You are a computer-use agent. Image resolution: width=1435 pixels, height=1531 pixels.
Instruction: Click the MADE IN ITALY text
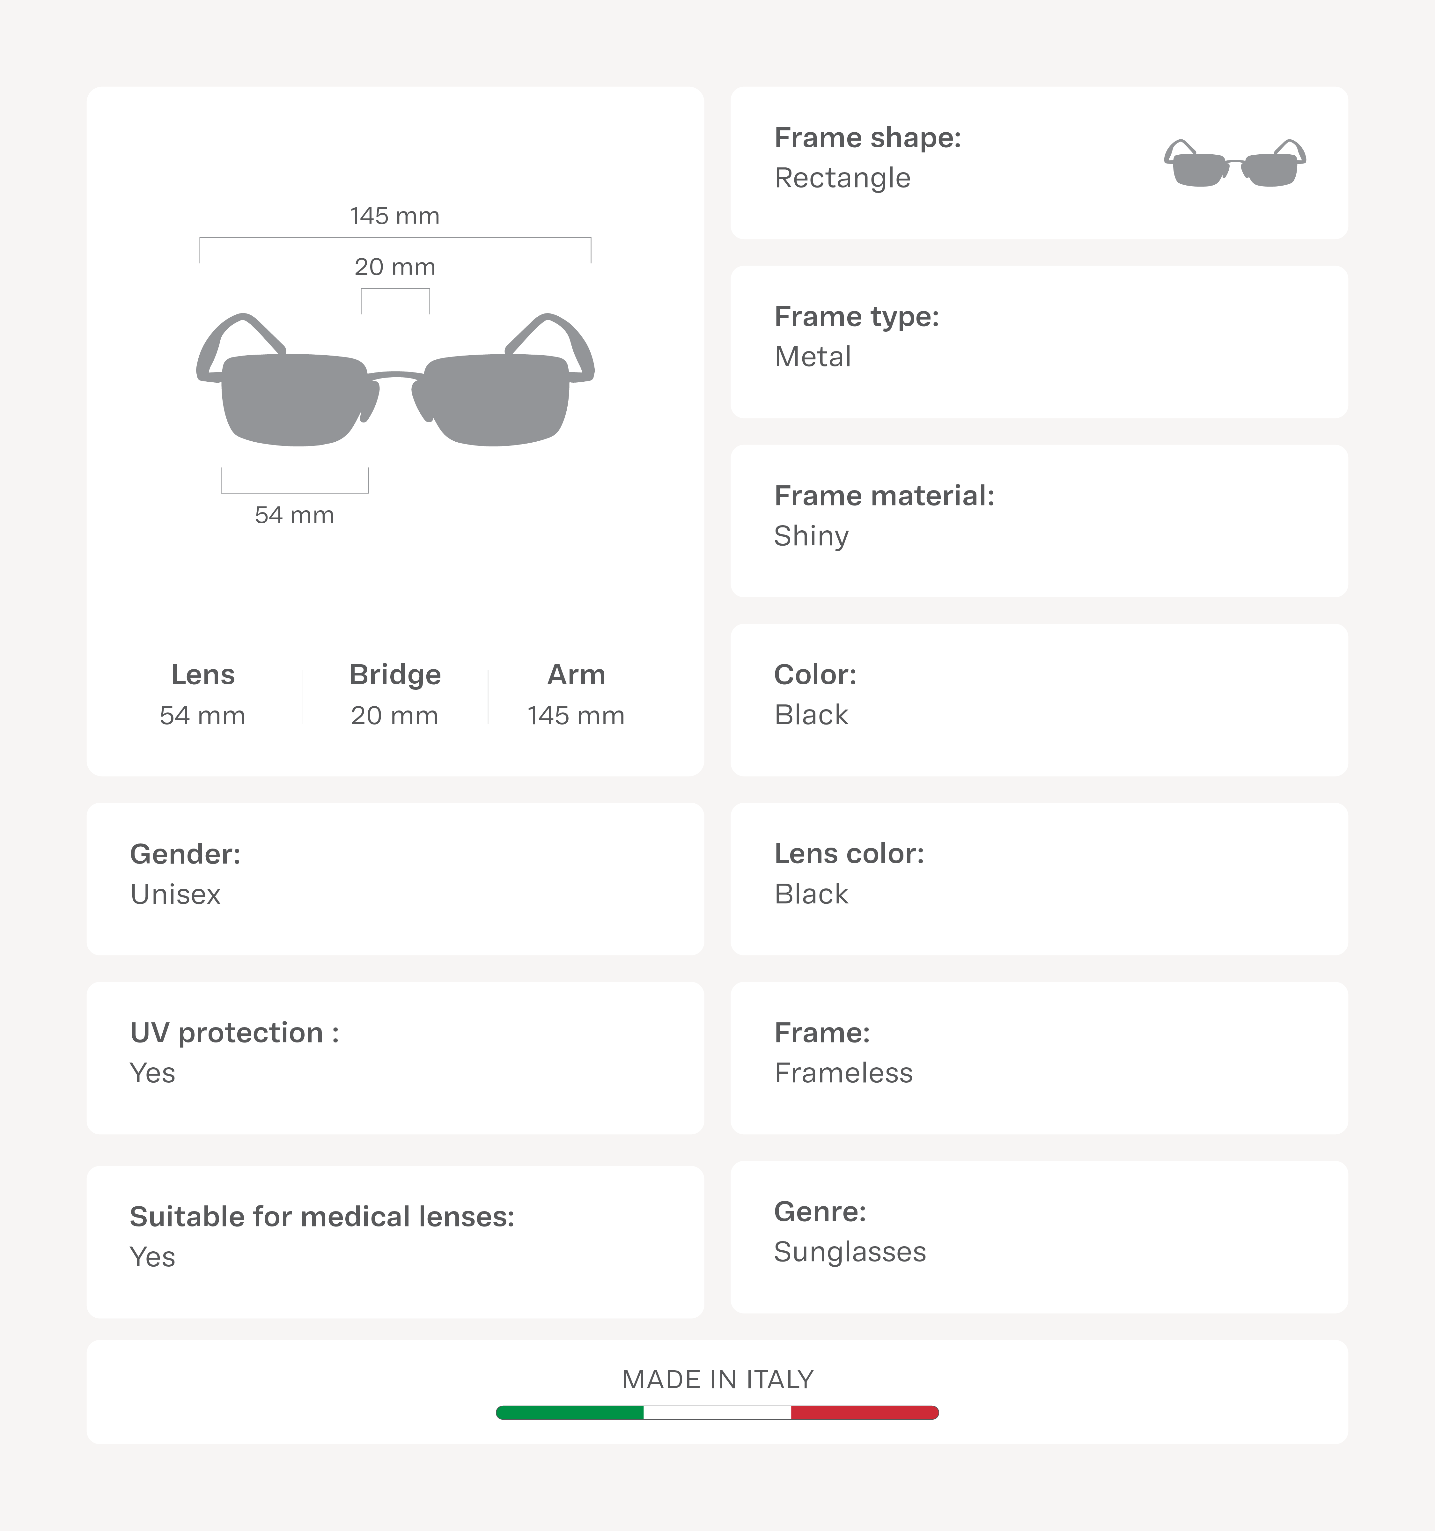717,1379
